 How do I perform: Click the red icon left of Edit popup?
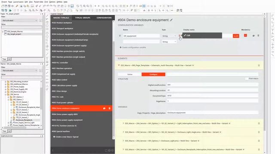(x=180, y=36)
